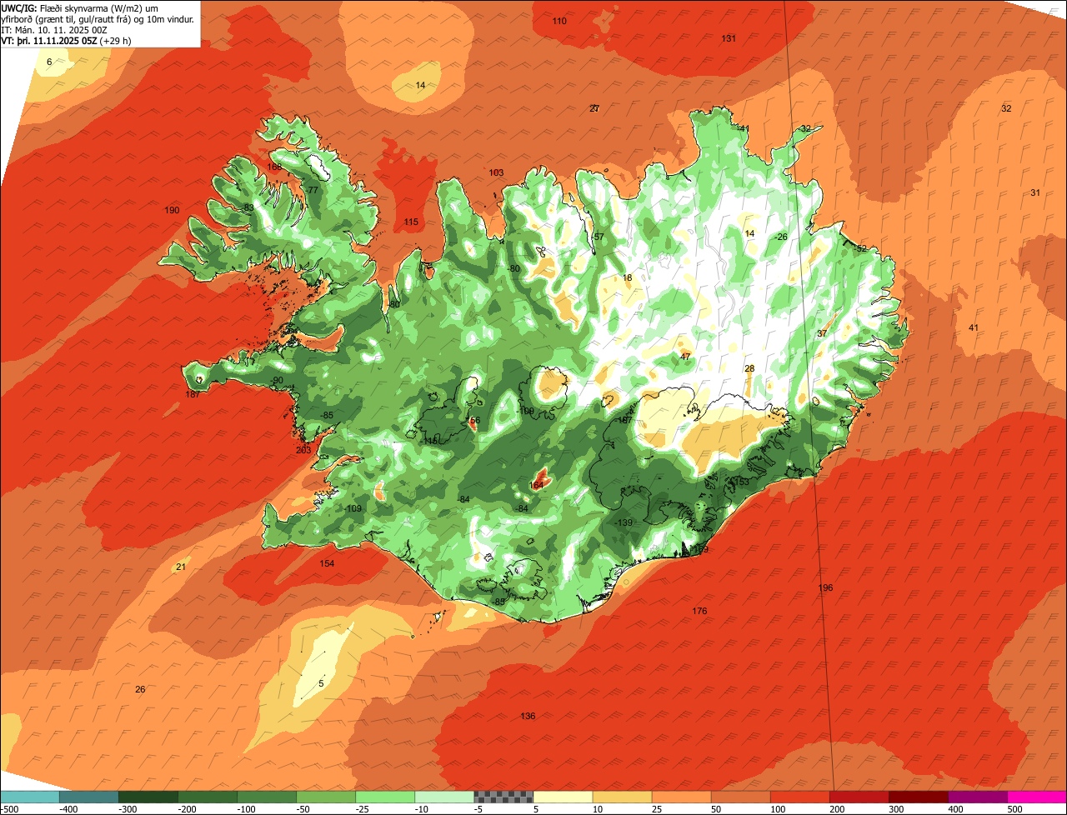Viewport: 1067px width, 815px height.
Task: Click the map value 168 on Westfjords
Action: coord(274,167)
